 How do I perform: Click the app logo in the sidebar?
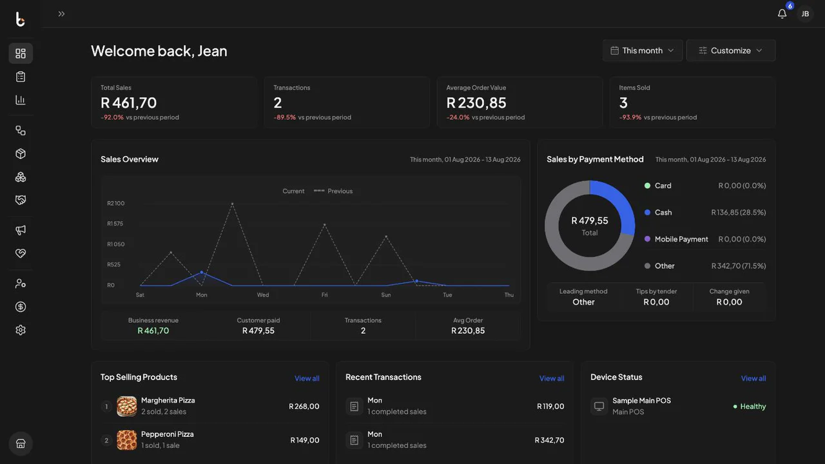tap(20, 19)
